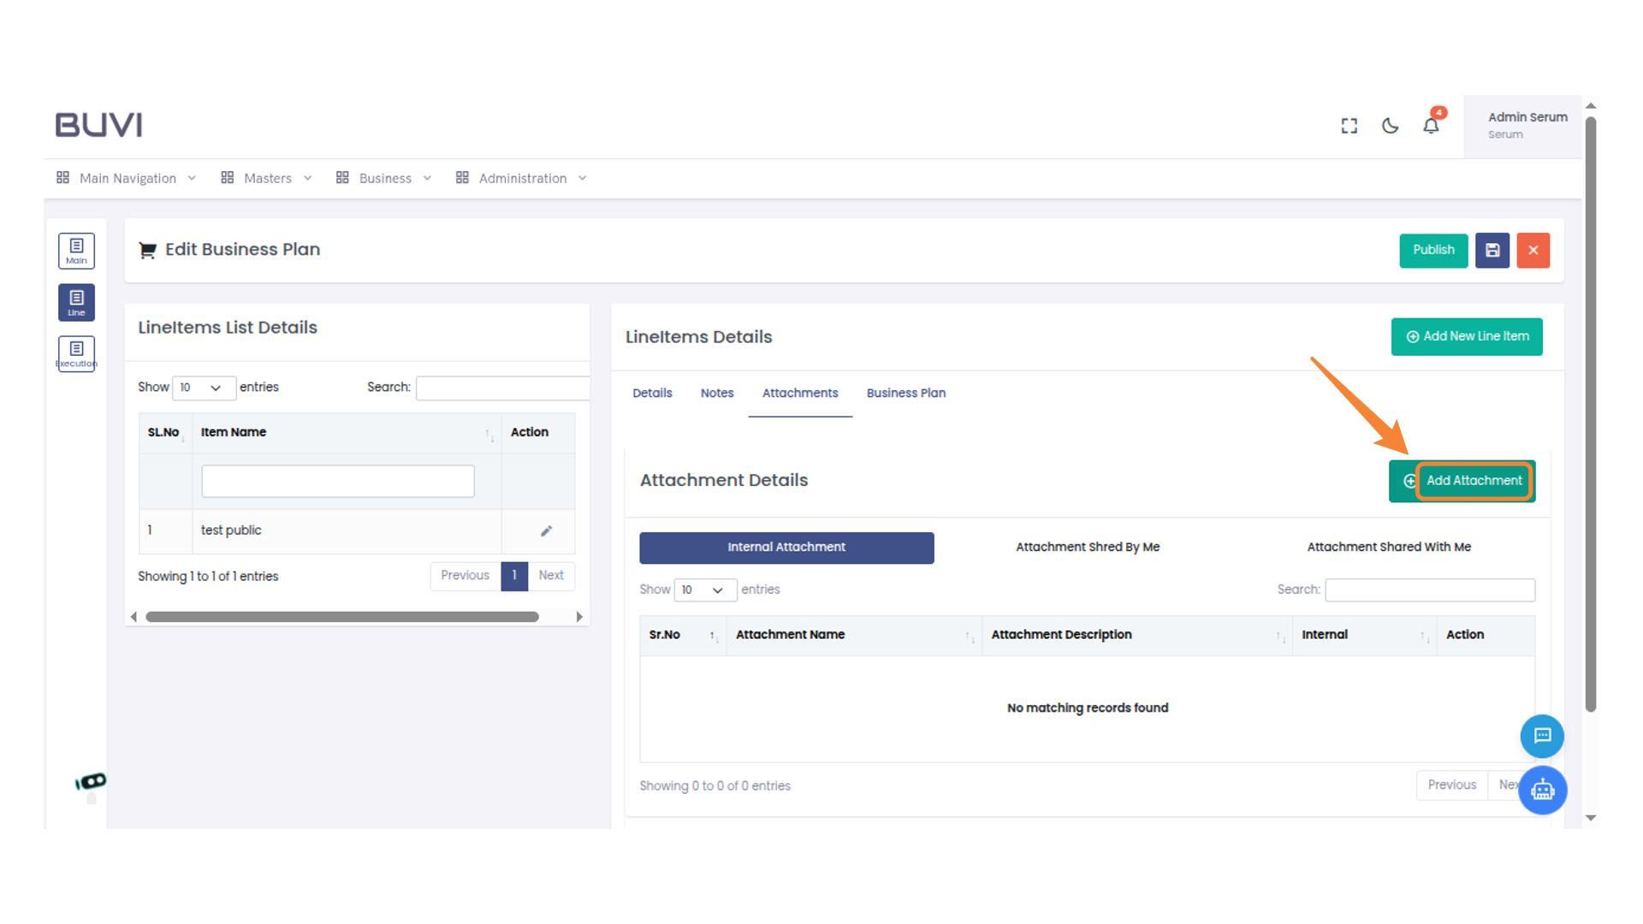Open the Administration menu
The image size is (1643, 924).
pos(522,178)
